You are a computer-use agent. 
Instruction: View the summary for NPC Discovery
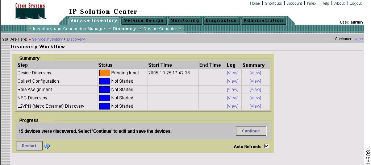point(255,98)
